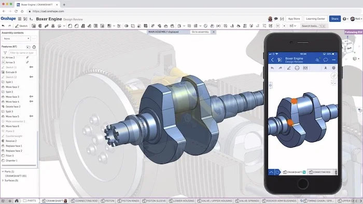Toggle visibility icon beside Sketch 11
Viewport: 363px width, 204px height.
(x=31, y=67)
